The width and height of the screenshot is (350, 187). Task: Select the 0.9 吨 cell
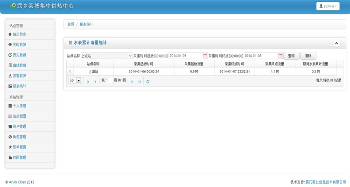coord(194,72)
